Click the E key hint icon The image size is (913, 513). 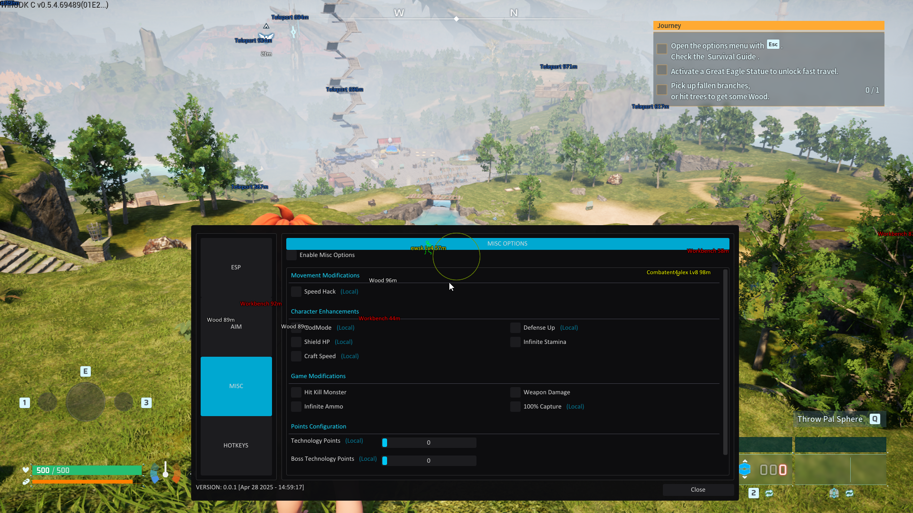coord(86,371)
